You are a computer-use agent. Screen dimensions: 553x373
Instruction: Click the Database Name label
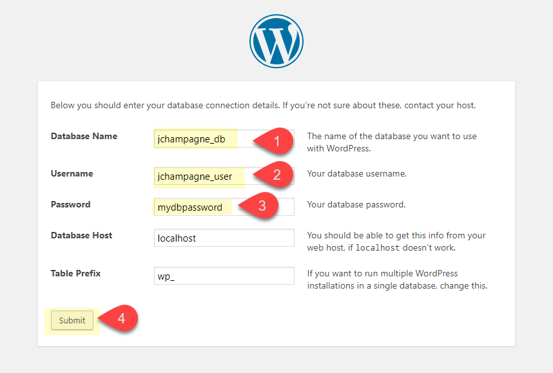pyautogui.click(x=84, y=136)
